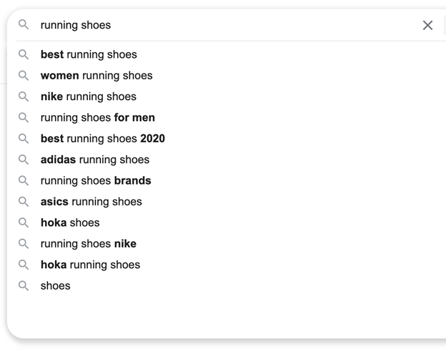Choose "best running shoes 2020" suggestion
The image size is (446, 349).
(102, 139)
